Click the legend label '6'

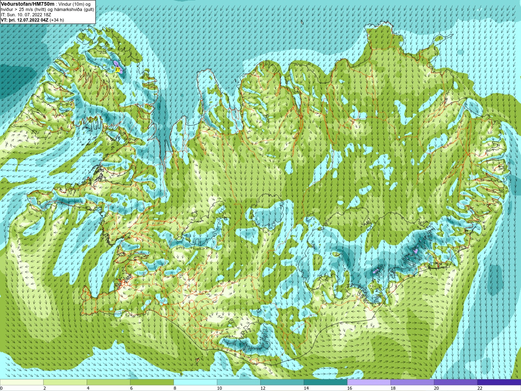[131, 388]
